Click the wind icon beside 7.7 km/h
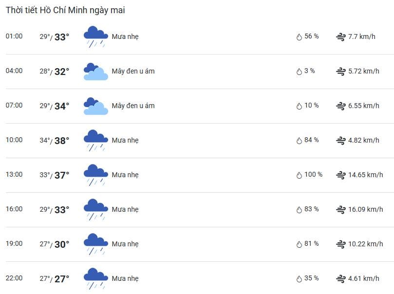The width and height of the screenshot is (394, 294). click(341, 37)
